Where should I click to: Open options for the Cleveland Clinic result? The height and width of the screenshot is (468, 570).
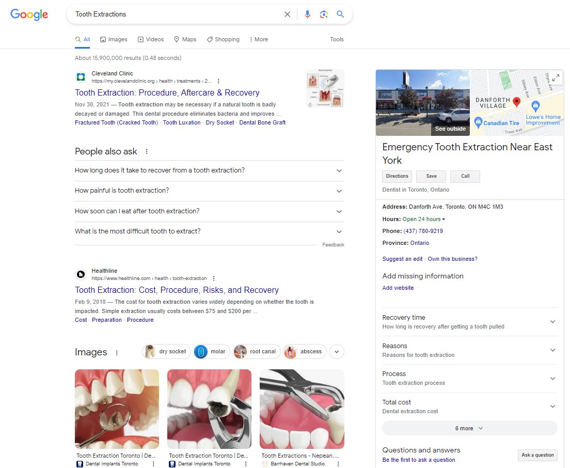pos(218,81)
